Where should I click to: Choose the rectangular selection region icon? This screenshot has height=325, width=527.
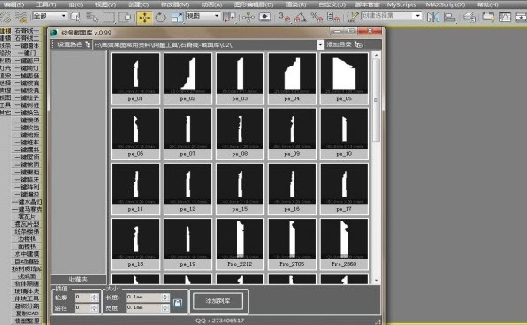coord(109,17)
